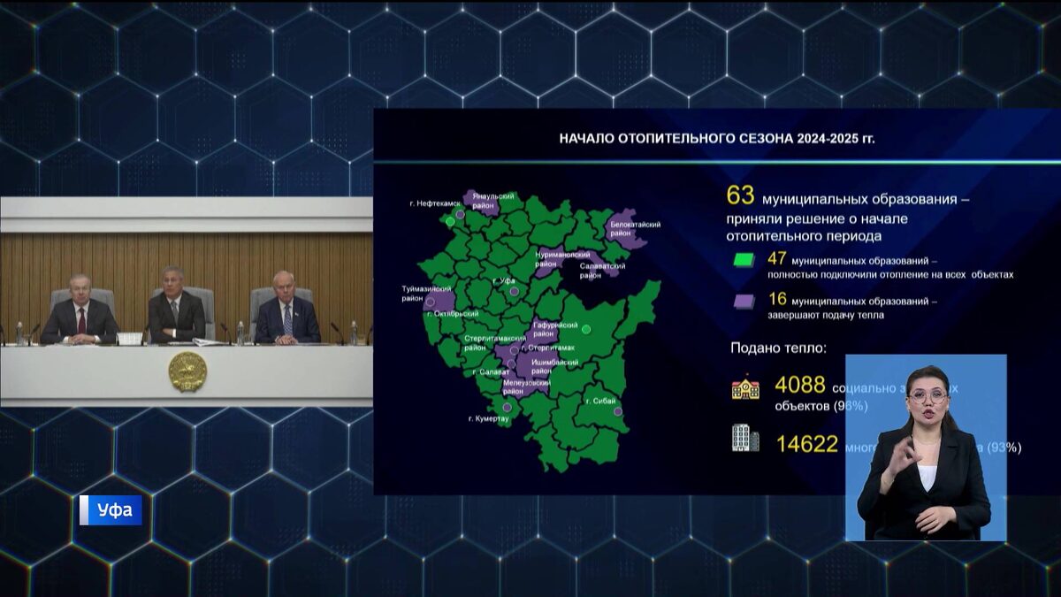Select the purple legend swatch beside 16
This screenshot has width=1061, height=597.
point(744,302)
